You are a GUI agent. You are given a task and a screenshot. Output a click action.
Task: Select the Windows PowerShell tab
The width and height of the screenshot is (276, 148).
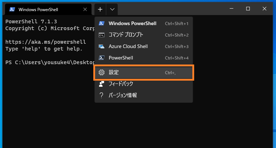point(48,9)
